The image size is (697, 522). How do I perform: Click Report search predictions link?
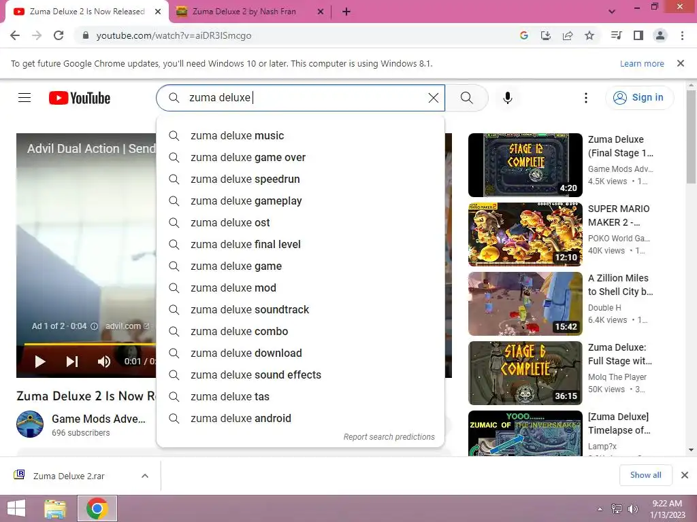[x=389, y=437]
